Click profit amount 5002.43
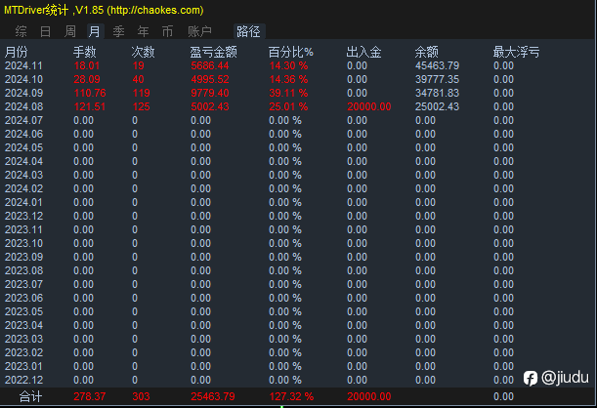Viewport: 597px width, 408px height. [210, 106]
